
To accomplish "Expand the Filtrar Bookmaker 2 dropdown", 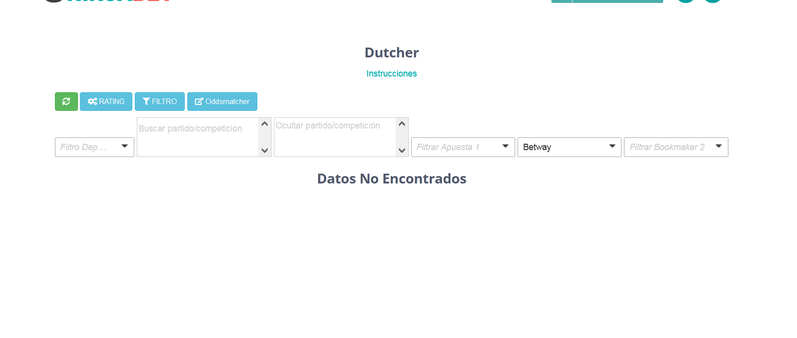I will pyautogui.click(x=676, y=147).
